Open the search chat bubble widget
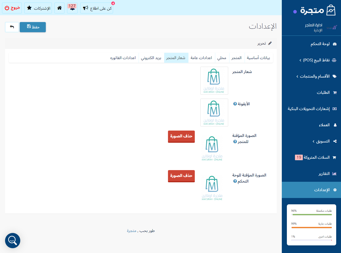Image resolution: width=341 pixels, height=253 pixels. [x=13, y=241]
